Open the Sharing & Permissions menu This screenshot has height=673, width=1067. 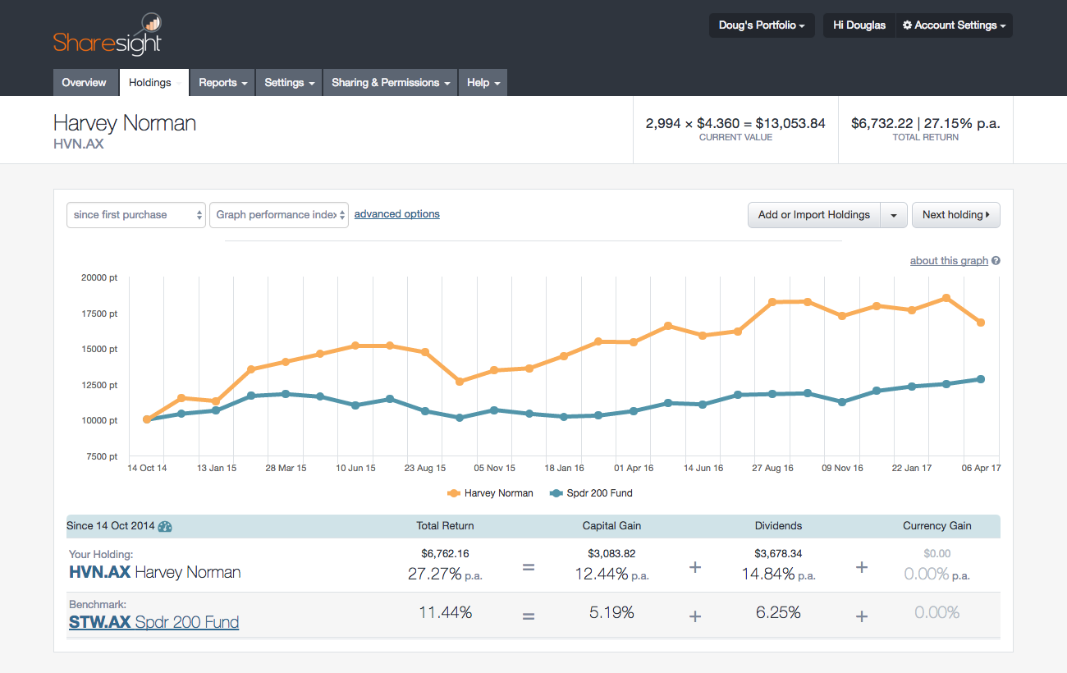[x=391, y=83]
